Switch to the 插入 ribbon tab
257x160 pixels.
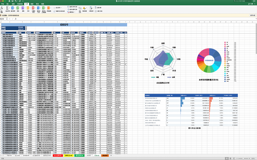8,4
